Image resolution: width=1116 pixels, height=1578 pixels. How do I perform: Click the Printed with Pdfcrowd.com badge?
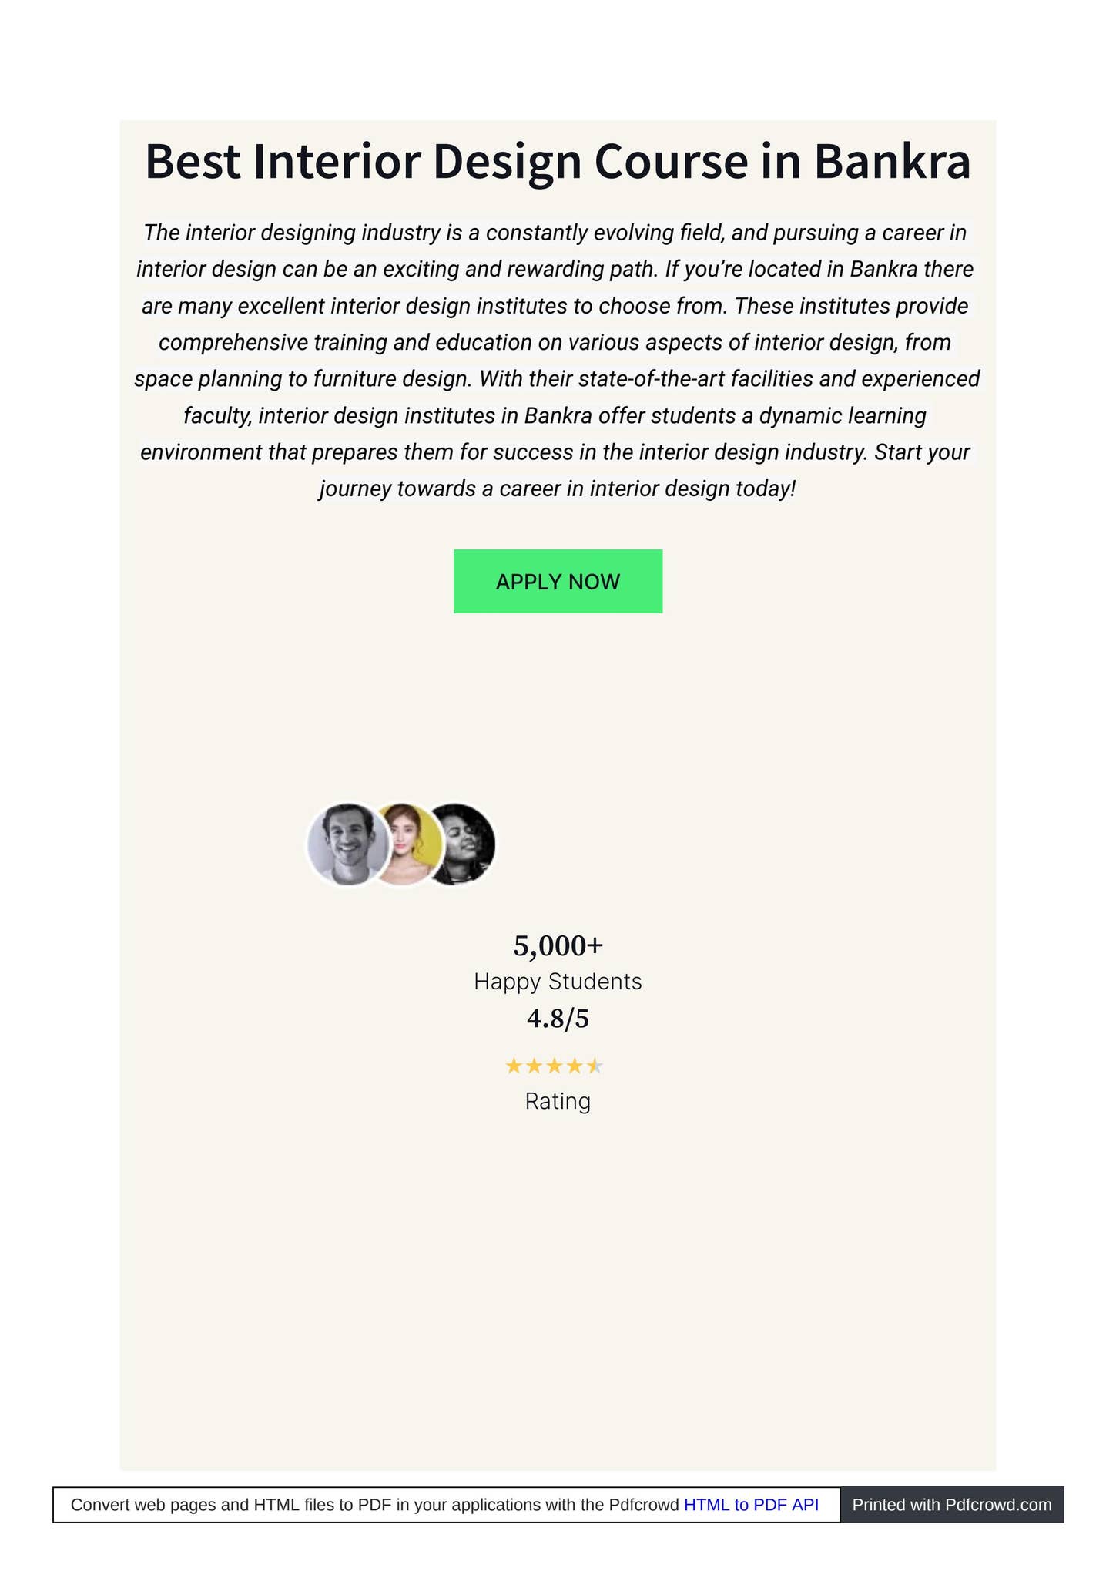click(x=951, y=1505)
